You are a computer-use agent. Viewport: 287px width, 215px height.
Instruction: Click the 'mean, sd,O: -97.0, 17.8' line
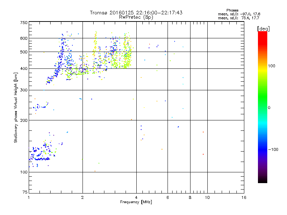(x=239, y=14)
